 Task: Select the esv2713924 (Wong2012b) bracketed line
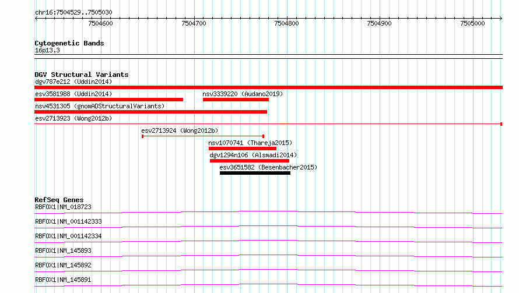(x=203, y=136)
